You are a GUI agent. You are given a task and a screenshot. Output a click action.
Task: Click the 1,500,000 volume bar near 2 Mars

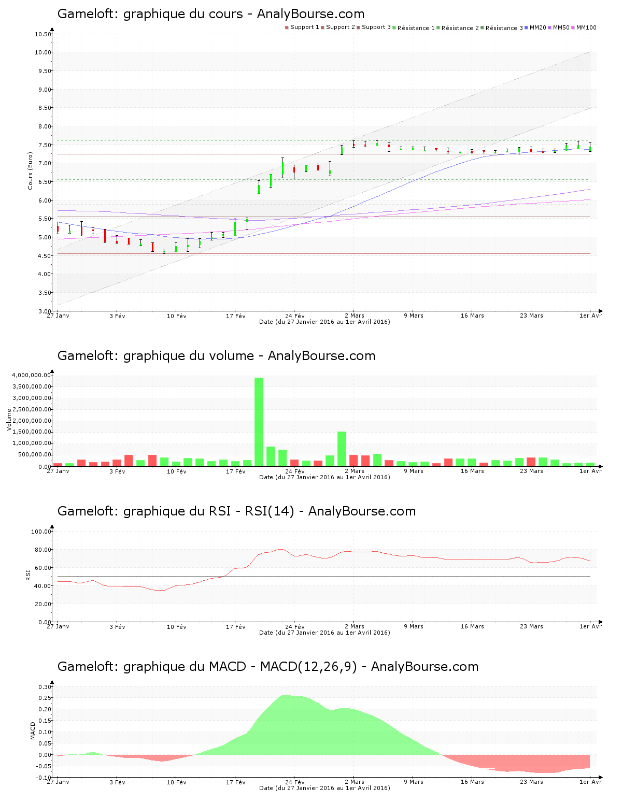pos(342,449)
